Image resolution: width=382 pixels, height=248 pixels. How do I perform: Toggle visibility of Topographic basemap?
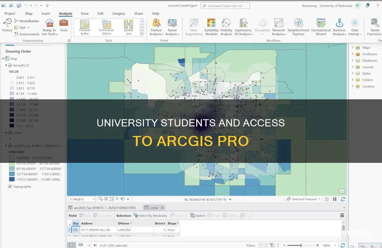[x=10, y=186]
